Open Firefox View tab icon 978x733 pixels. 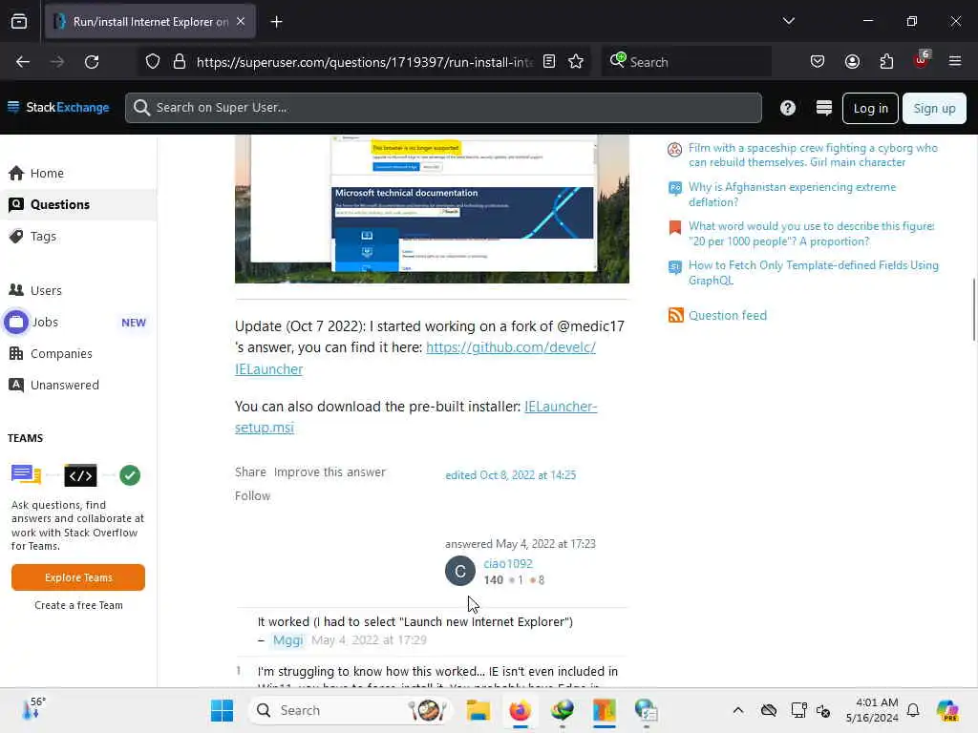coord(19,21)
